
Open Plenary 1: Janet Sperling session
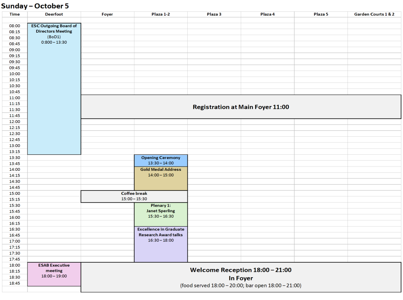[161, 214]
